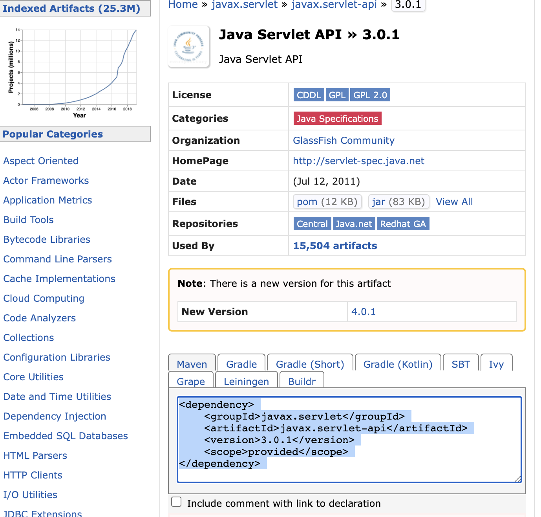The image size is (541, 517).
Task: Open HTML Parsers category
Action: point(35,455)
